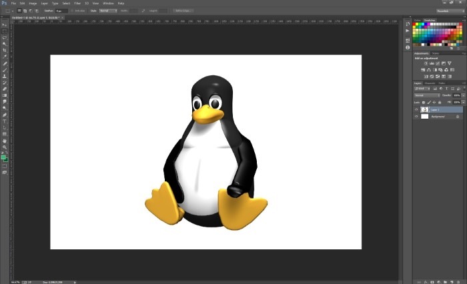Click the Refine Edge button

(183, 11)
